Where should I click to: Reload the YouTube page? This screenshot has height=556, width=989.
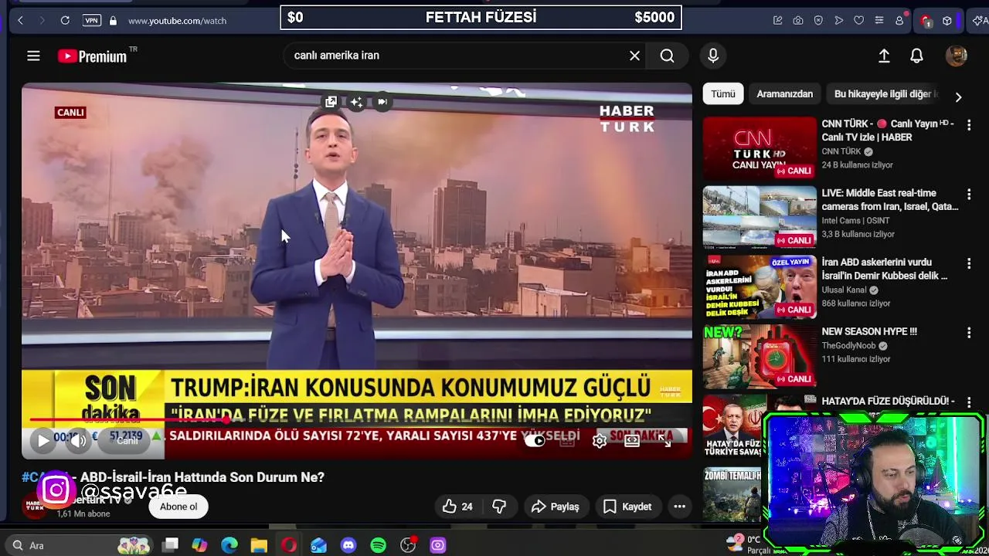point(65,21)
